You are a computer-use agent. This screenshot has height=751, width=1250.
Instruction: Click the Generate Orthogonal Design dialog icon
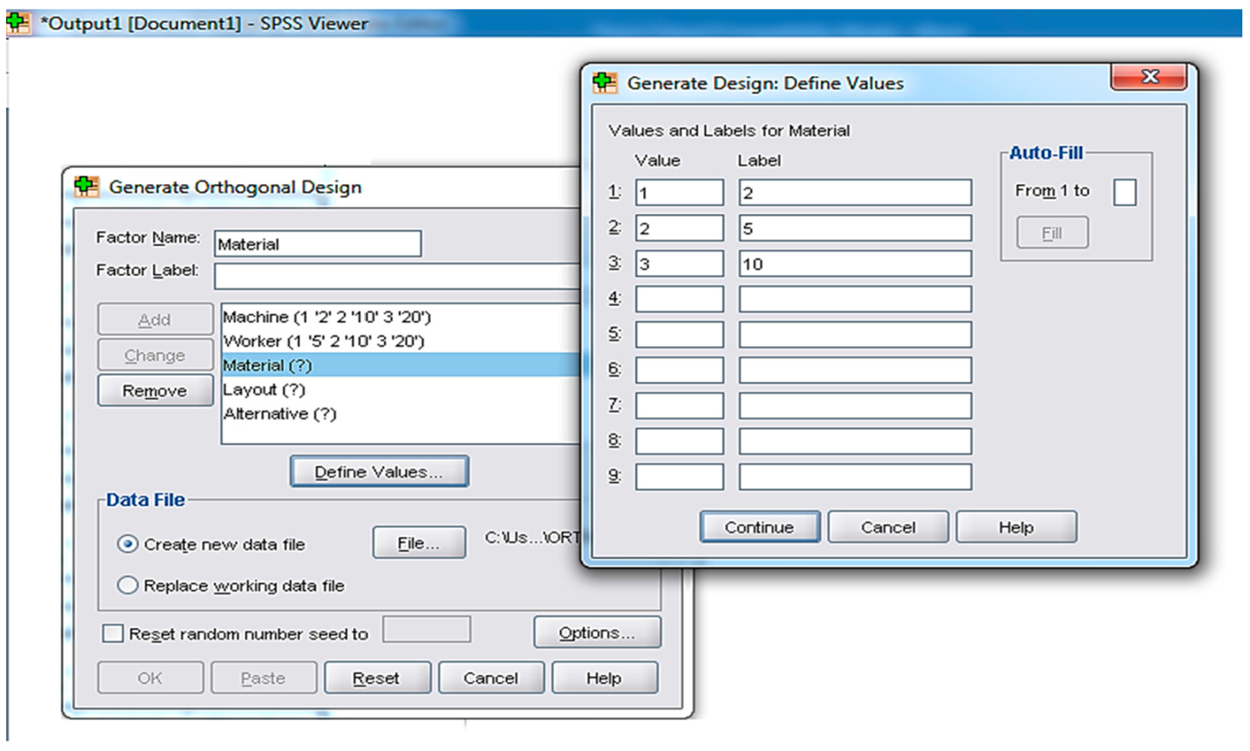click(86, 187)
